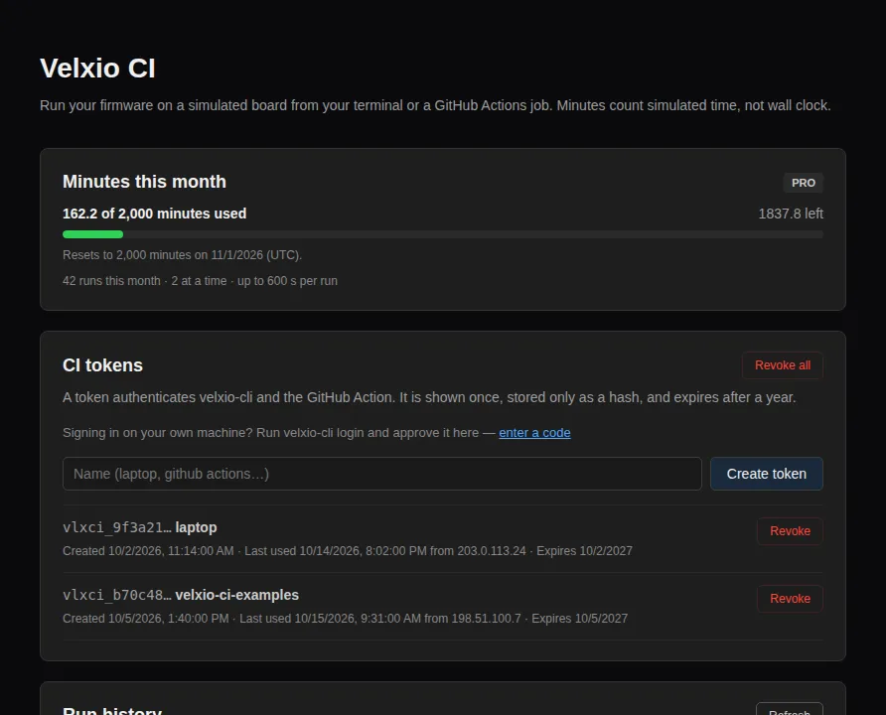Click the Create token button
The image size is (886, 715).
[766, 474]
